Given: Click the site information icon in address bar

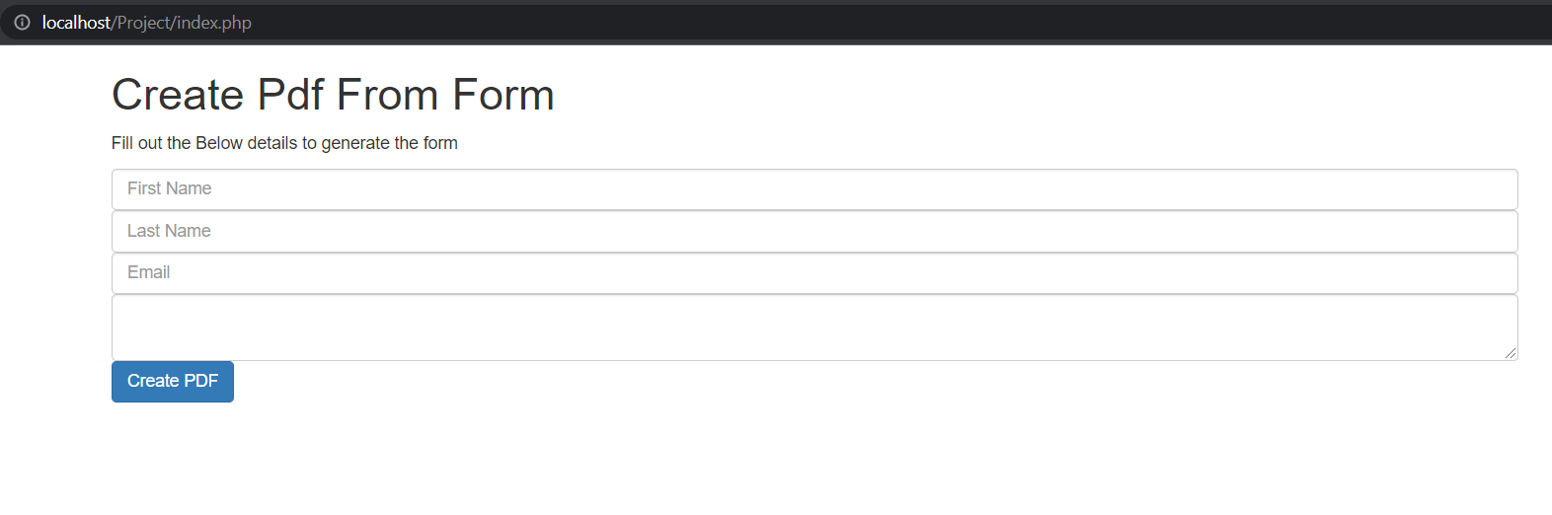Looking at the screenshot, I should [x=22, y=22].
